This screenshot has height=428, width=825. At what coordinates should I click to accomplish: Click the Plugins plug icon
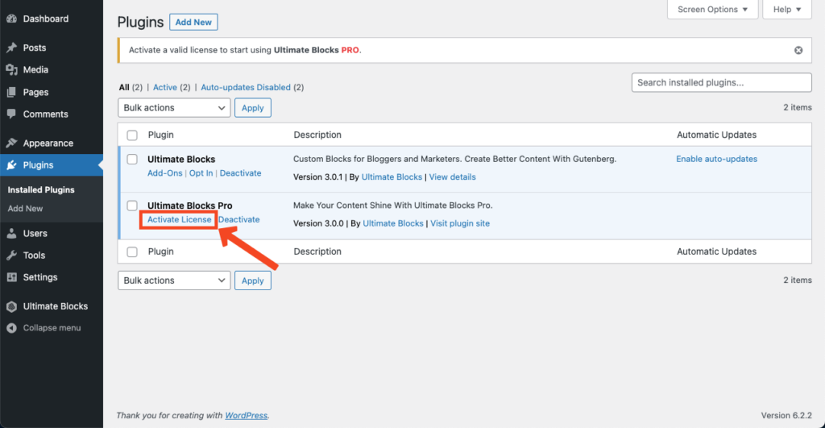coord(11,164)
